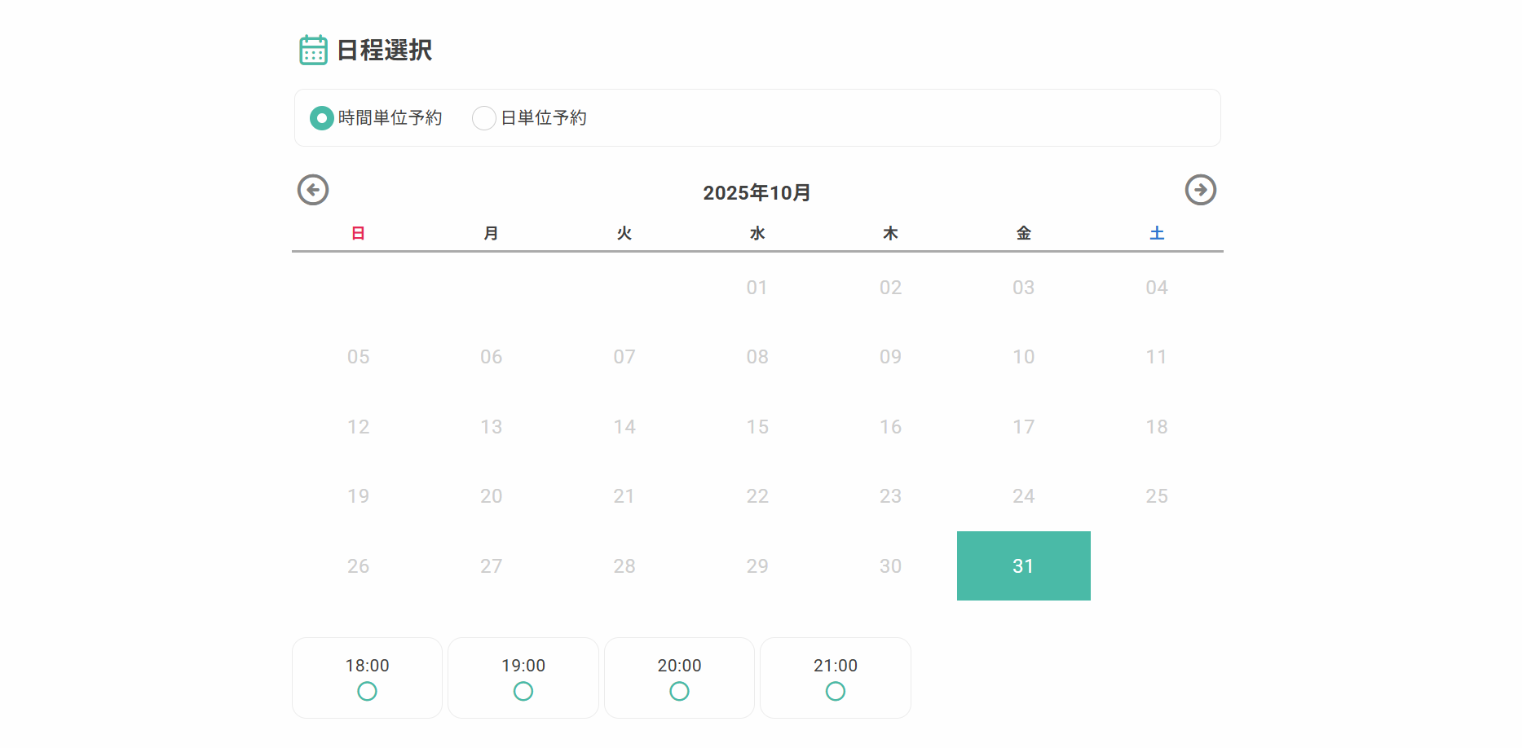
Task: Choose the 19:00 time slot
Action: (x=523, y=678)
